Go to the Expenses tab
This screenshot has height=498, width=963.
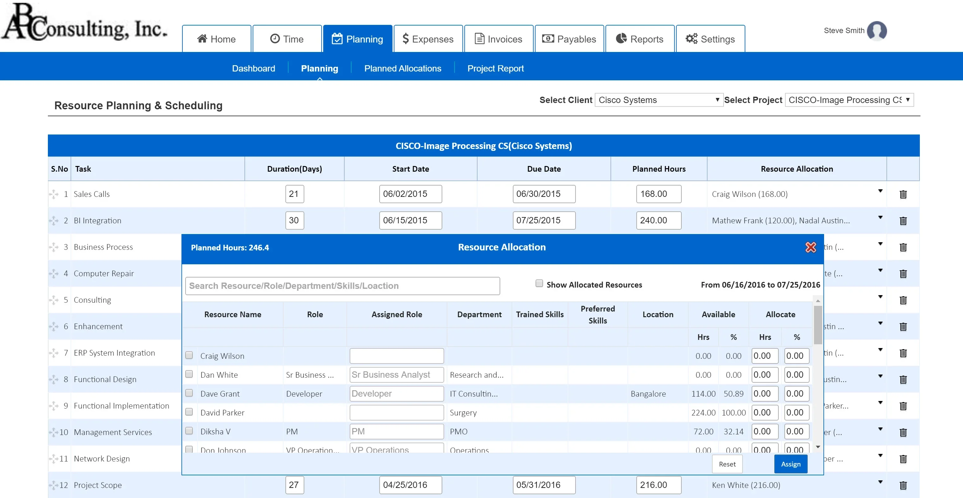pyautogui.click(x=428, y=39)
